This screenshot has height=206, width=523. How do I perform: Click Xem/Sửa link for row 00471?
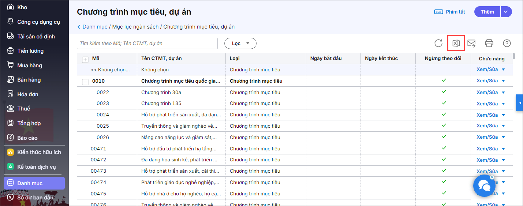point(487,149)
